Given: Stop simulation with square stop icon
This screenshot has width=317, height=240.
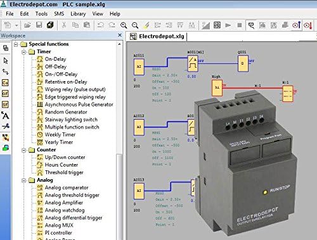Looking at the screenshot, I should 240,25.
